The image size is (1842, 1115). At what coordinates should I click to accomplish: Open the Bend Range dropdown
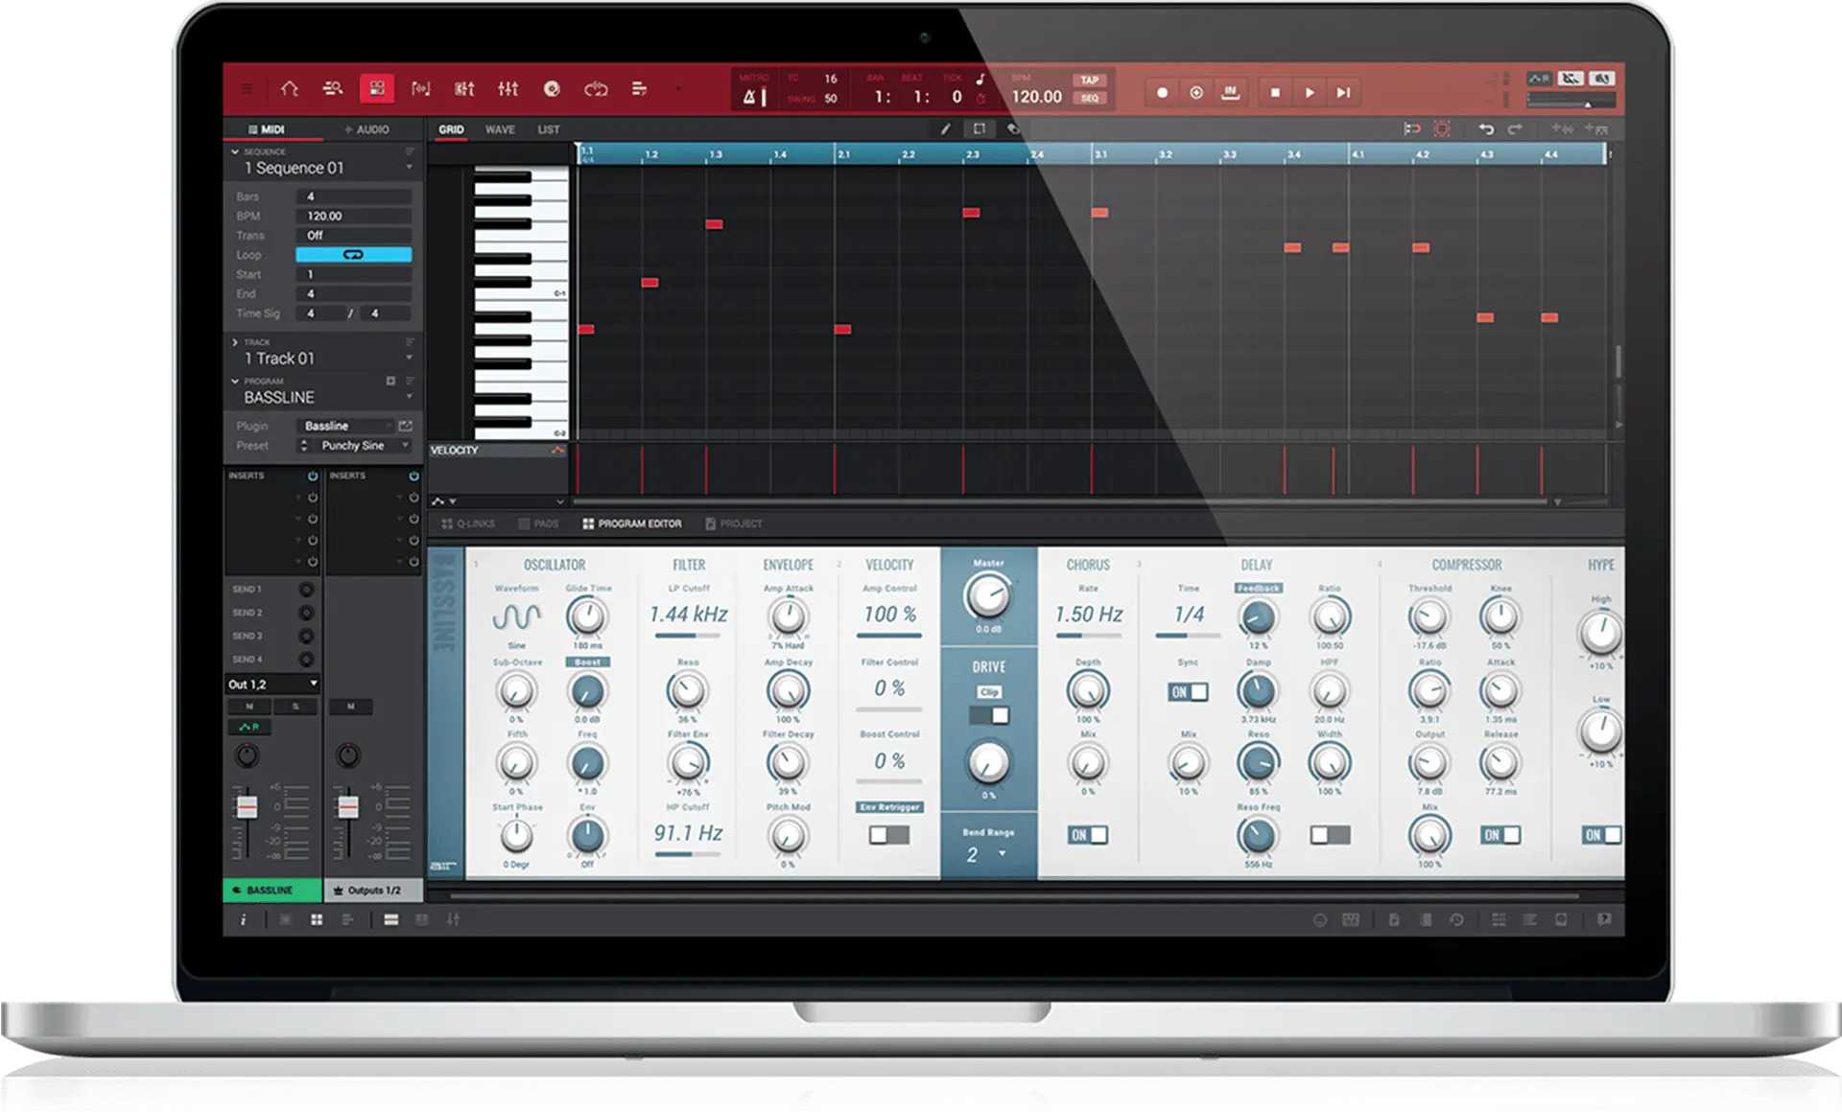click(x=1002, y=853)
